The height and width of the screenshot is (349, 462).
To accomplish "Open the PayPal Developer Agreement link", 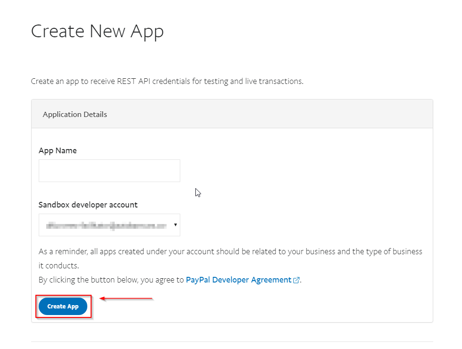I will 238,280.
